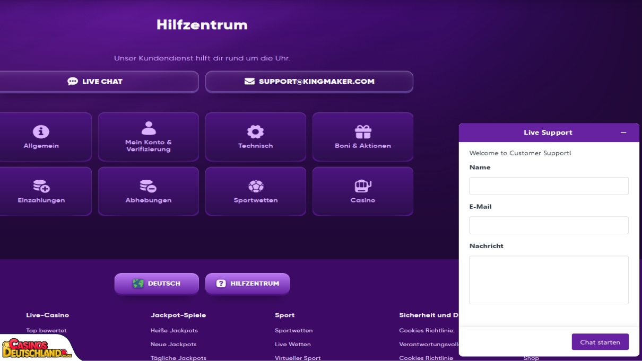Open the Boni & Aktionen gift category
This screenshot has height=361, width=642.
(x=363, y=137)
